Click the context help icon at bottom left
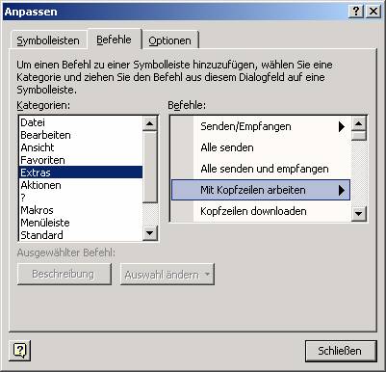 click(x=20, y=350)
